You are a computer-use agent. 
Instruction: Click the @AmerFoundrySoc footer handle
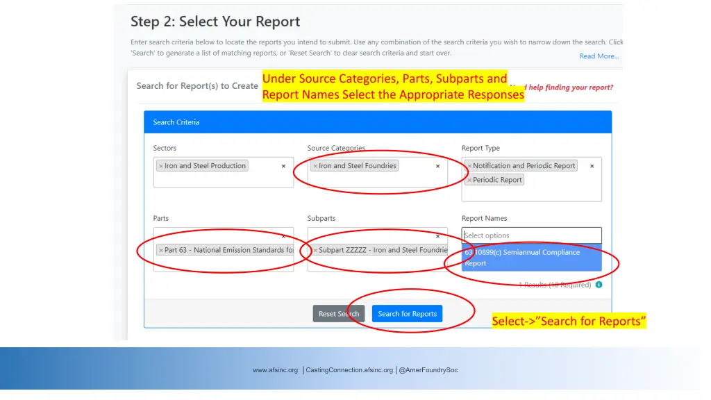click(x=428, y=370)
